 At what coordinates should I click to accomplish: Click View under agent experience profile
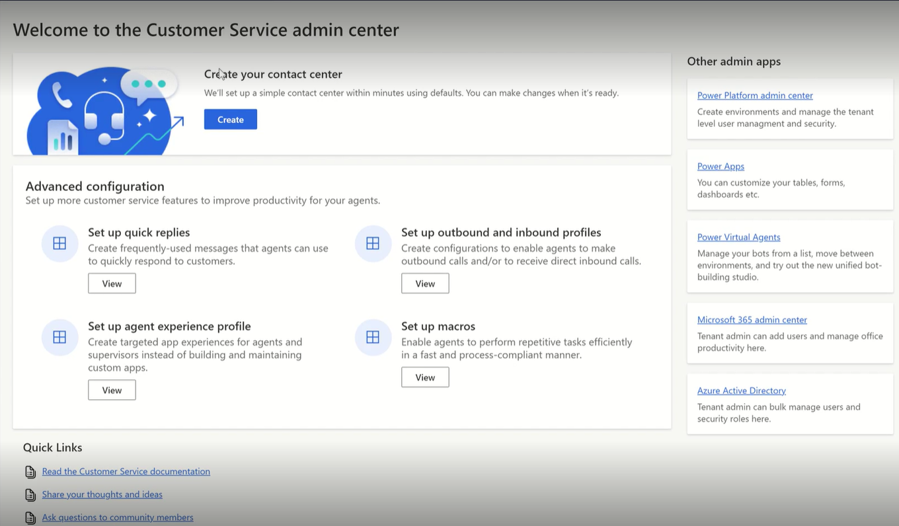[111, 390]
